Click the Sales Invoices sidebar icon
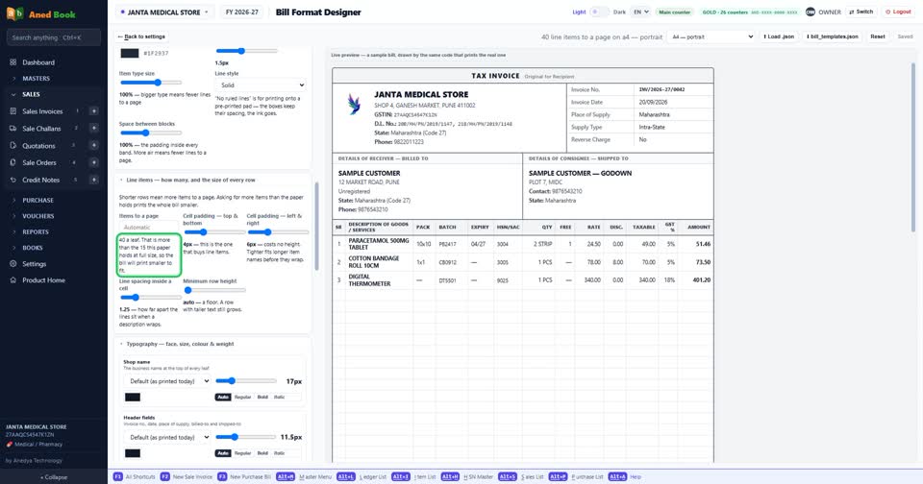The image size is (923, 484). pos(12,111)
